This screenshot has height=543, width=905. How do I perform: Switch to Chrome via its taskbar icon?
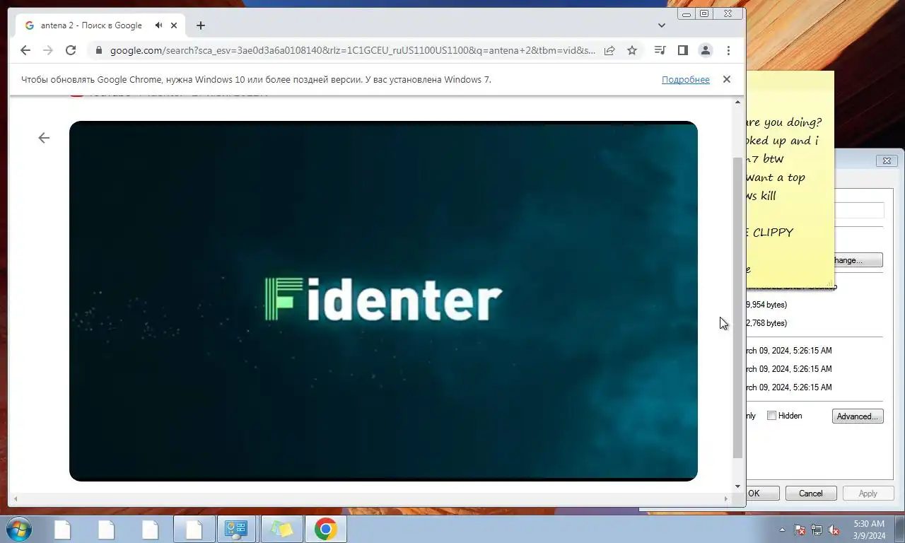[325, 529]
